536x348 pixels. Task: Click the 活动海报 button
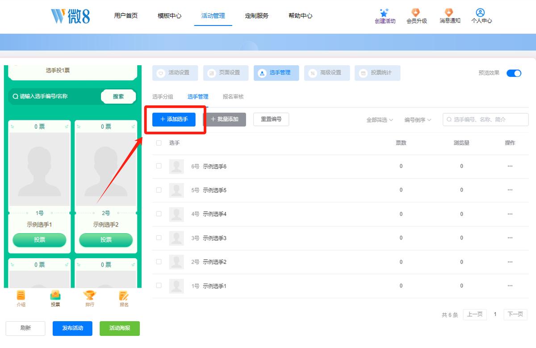point(120,328)
